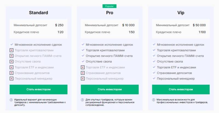The width and height of the screenshot is (219, 113).
Task: Click the Pro plan's "$ 10 000" minimum deposit
Action: 128,25
